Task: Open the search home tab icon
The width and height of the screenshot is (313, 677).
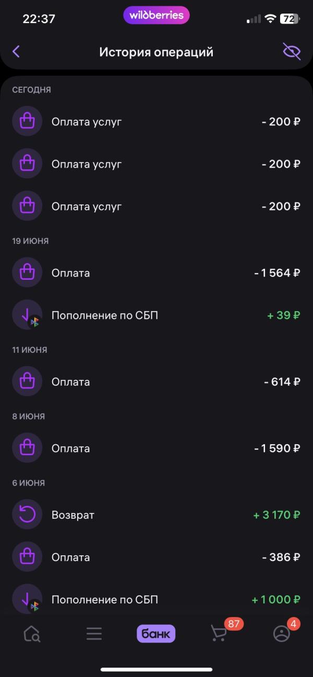Action: point(32,634)
